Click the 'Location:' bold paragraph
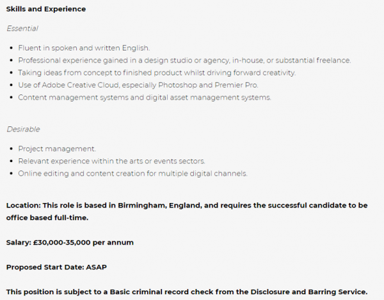This screenshot has height=300, width=384. click(x=187, y=211)
